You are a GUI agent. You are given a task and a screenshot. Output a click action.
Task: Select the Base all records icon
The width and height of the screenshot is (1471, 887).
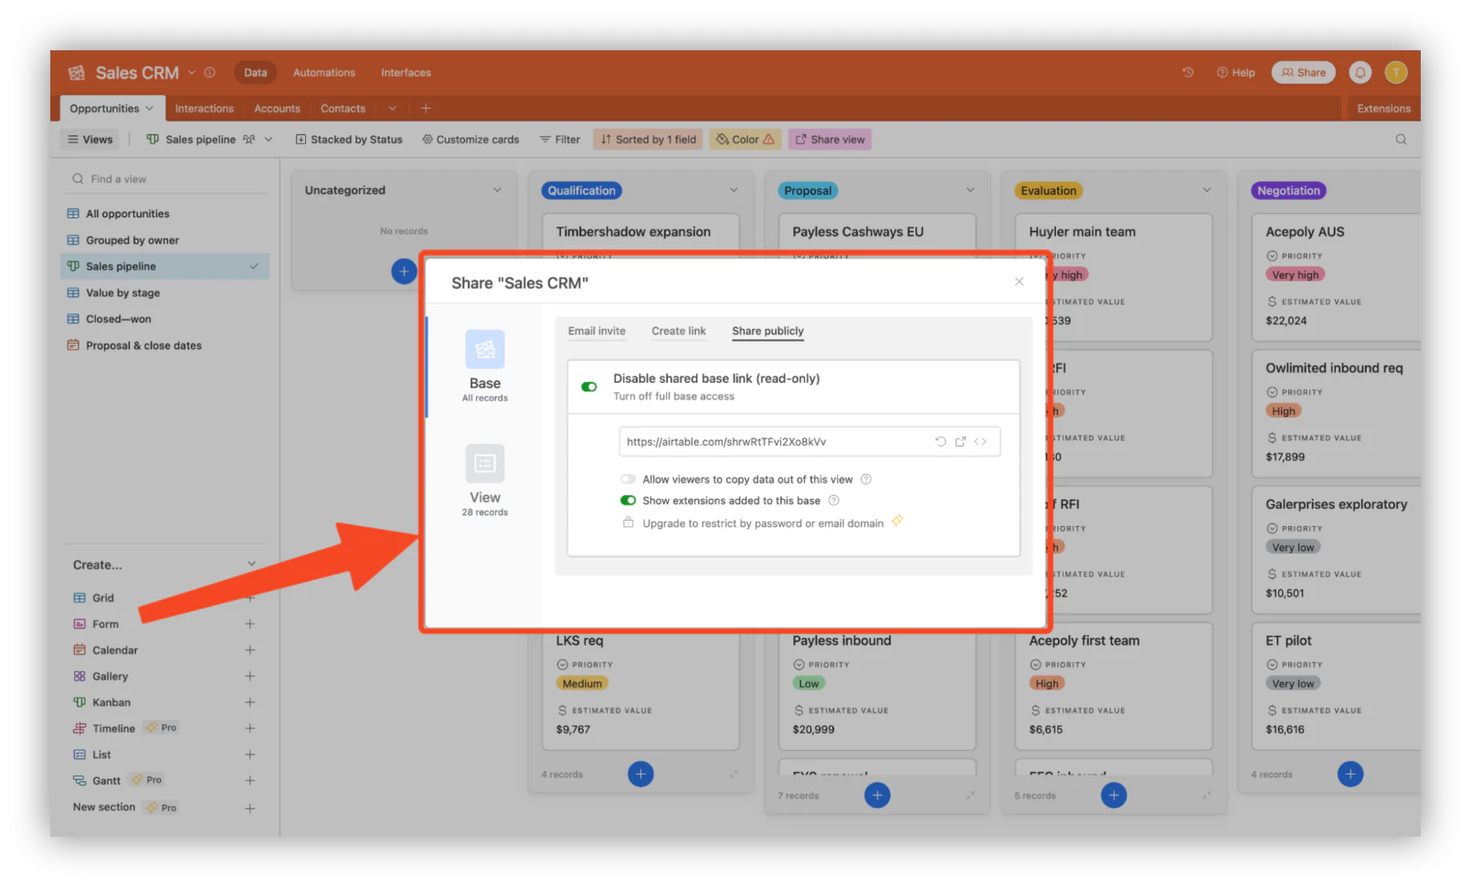coord(485,349)
